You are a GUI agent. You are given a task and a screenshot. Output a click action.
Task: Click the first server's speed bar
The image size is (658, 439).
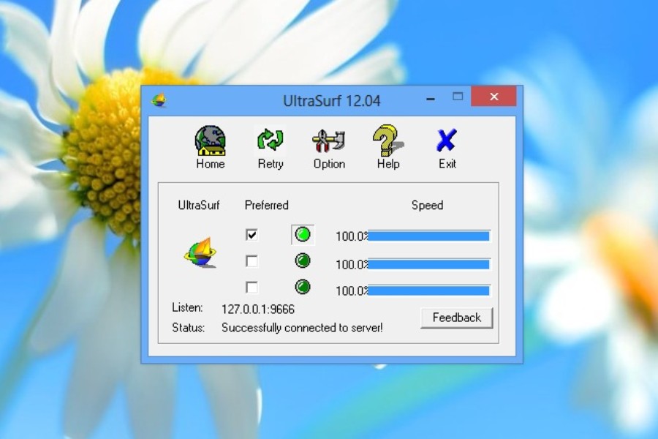[x=428, y=236]
